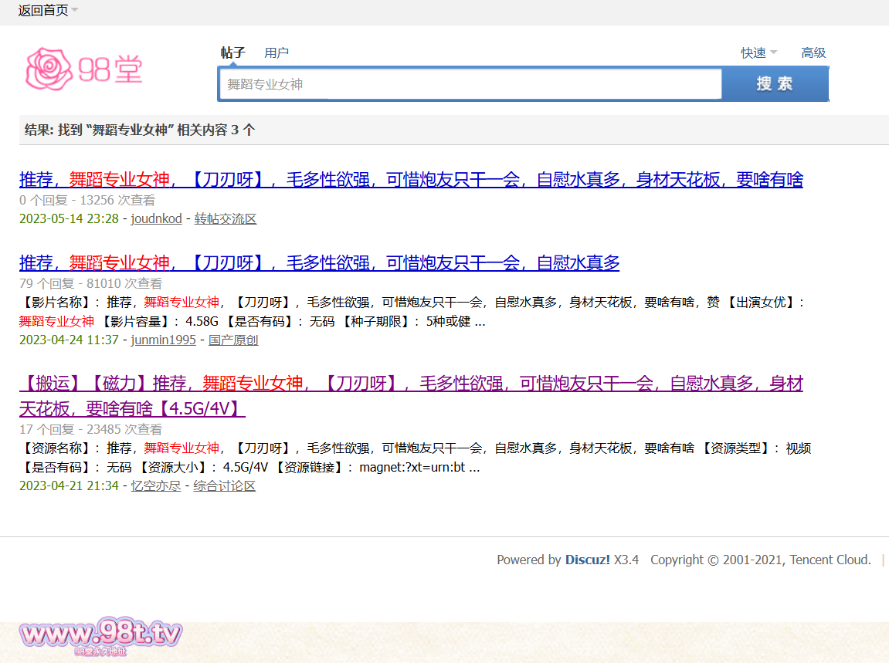Open the result title with 79 replies
Viewport: 889px width, 663px height.
tap(319, 263)
